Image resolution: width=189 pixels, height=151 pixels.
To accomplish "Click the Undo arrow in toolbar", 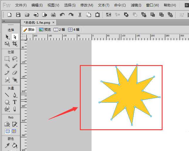I will click(62, 15).
